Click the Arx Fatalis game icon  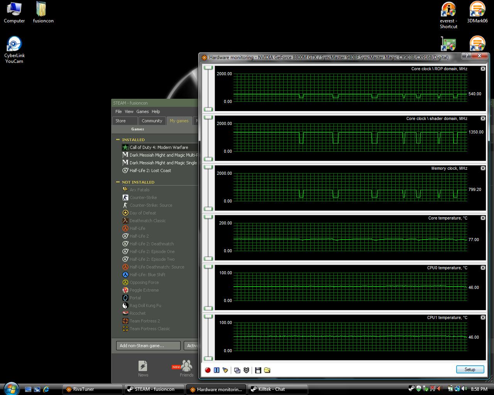125,189
